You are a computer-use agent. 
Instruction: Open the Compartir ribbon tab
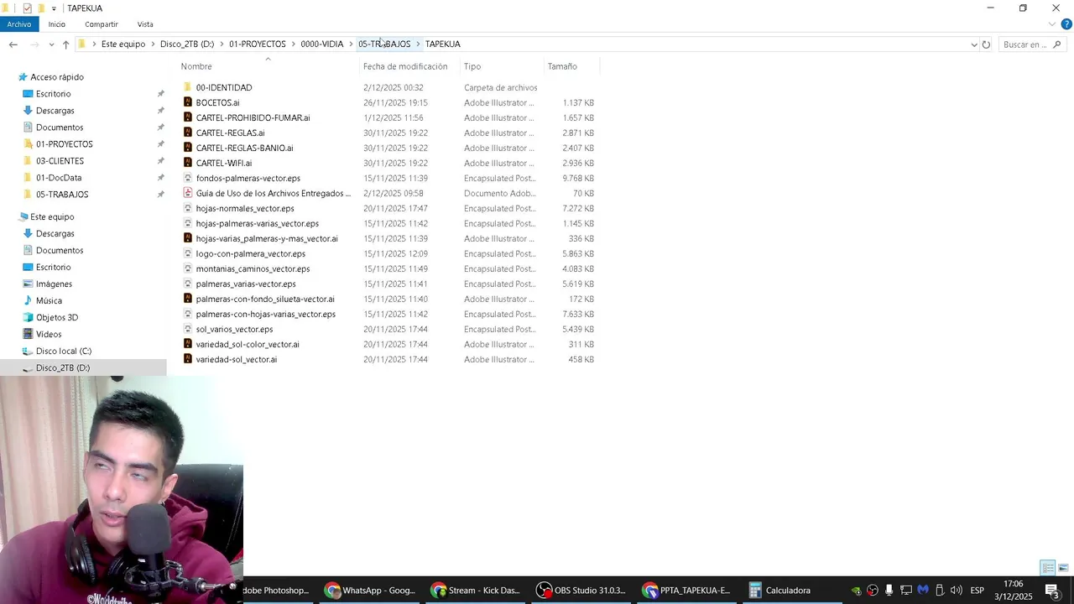click(x=102, y=24)
